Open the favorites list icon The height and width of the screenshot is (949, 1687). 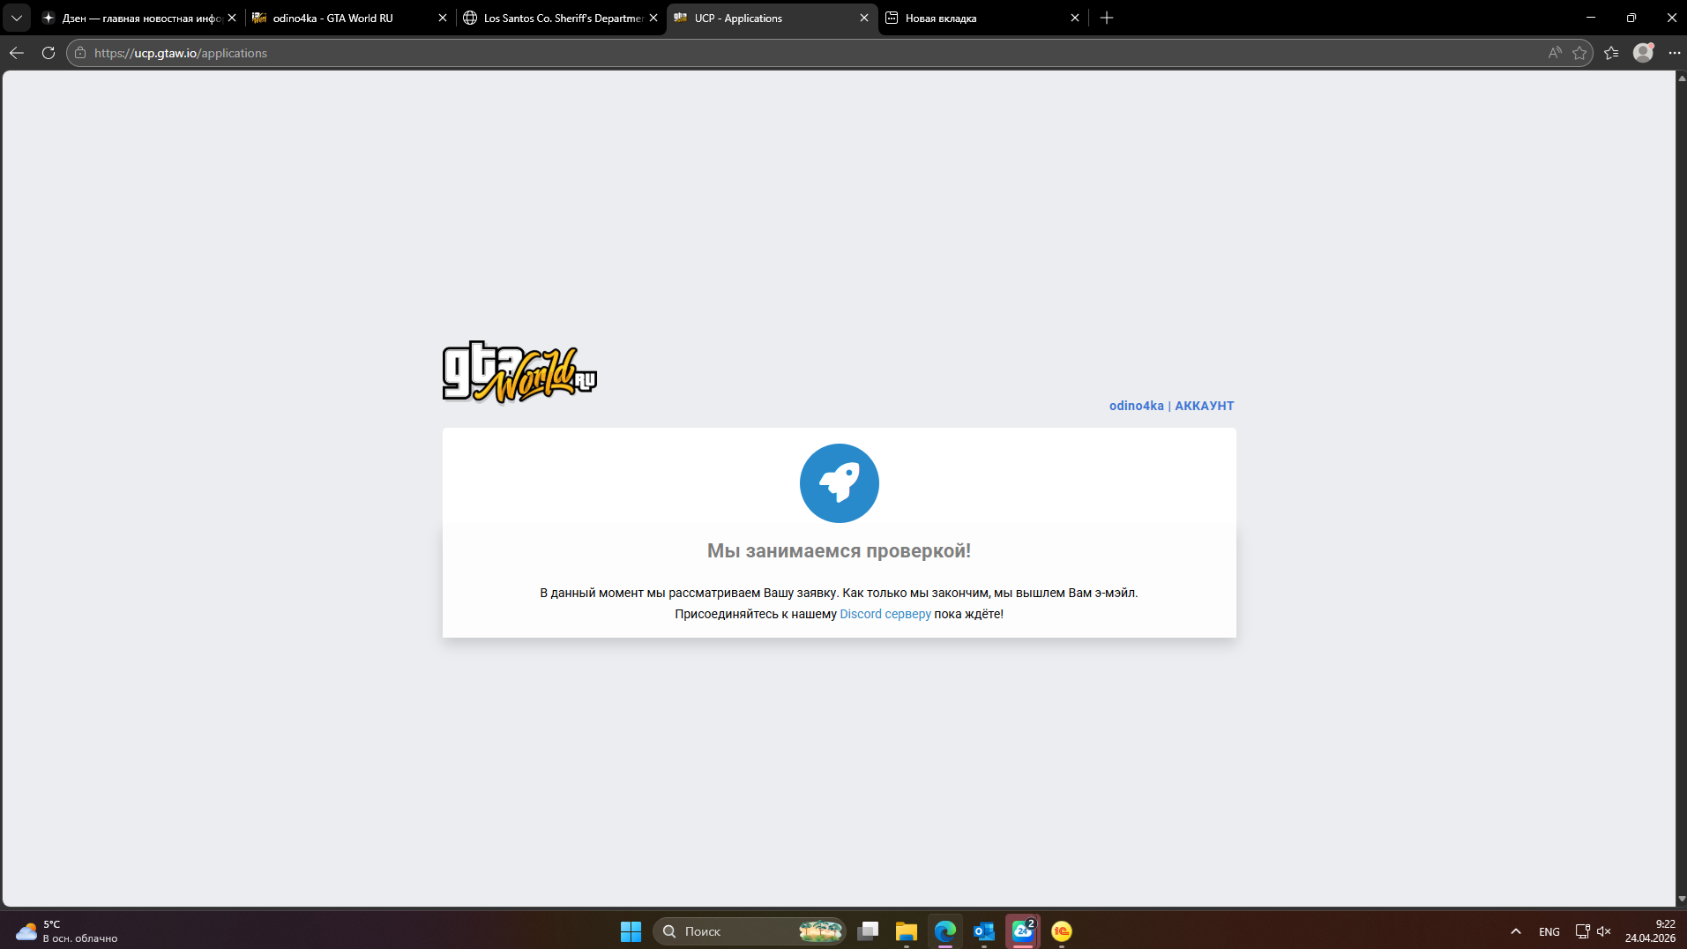coord(1611,53)
